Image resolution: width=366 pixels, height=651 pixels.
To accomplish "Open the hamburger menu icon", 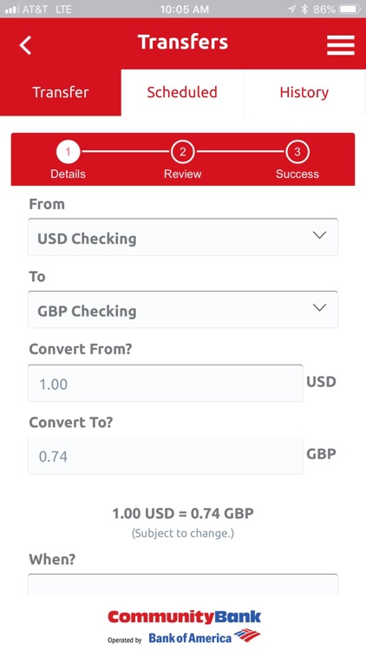I will 340,45.
